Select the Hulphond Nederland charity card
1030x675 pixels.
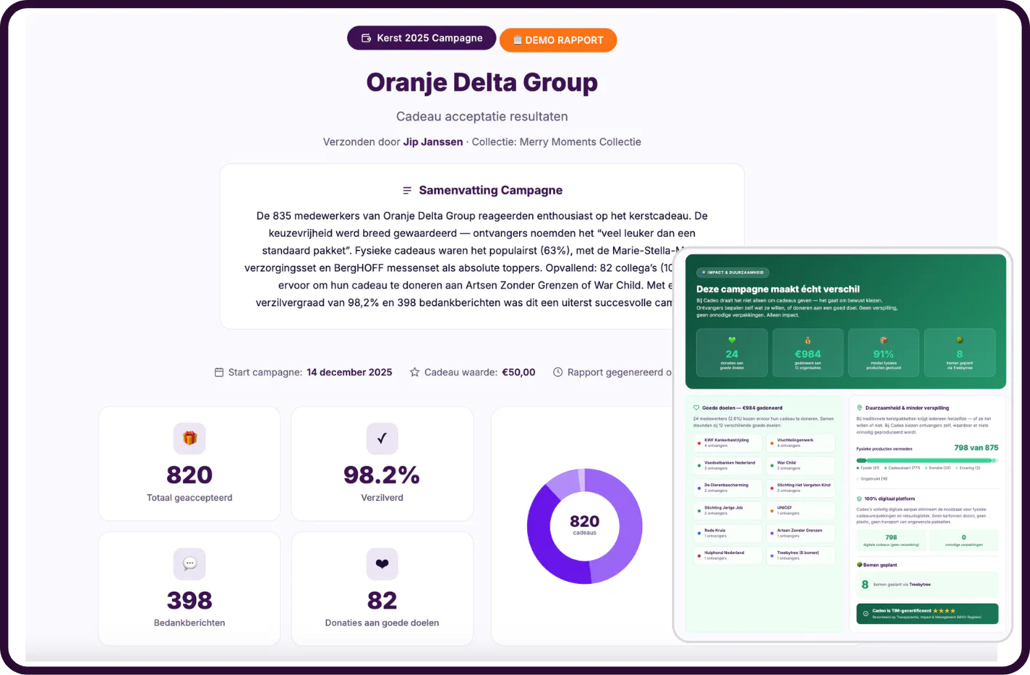click(x=727, y=555)
